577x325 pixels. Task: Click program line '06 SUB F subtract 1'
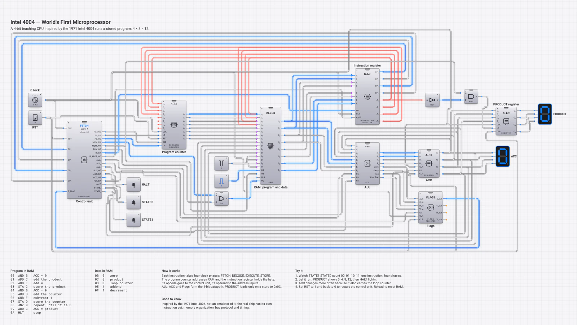(31, 298)
